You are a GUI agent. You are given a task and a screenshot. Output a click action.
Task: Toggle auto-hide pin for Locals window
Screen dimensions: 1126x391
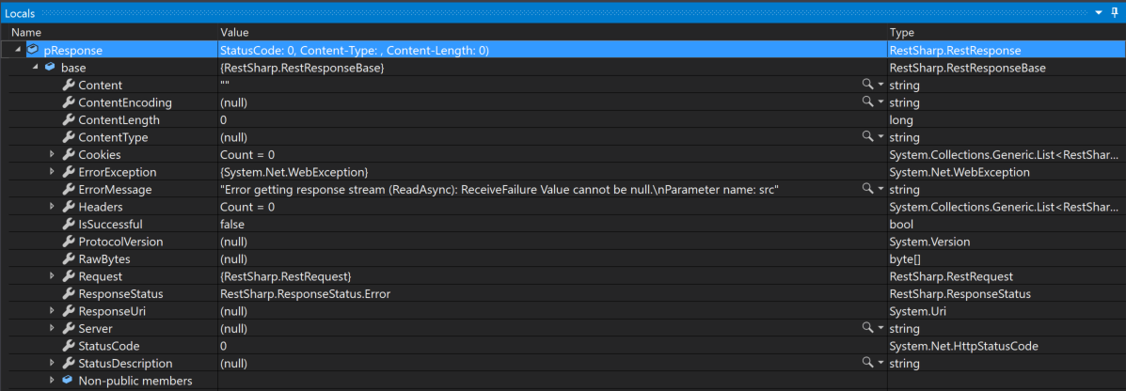coord(1116,13)
